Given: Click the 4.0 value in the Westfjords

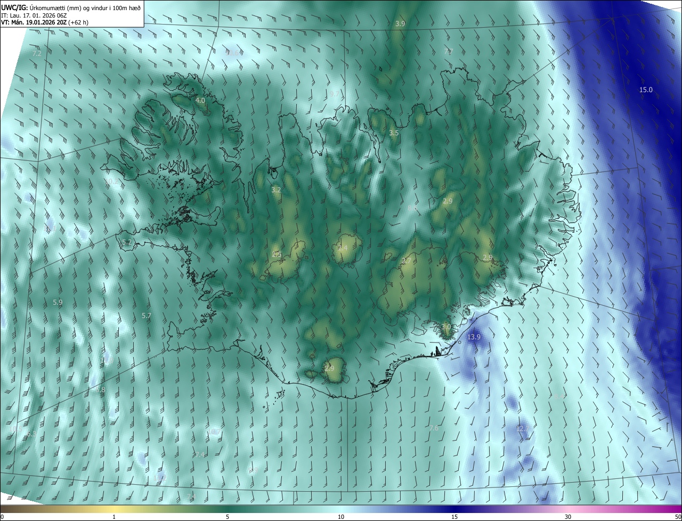Looking at the screenshot, I should click(200, 100).
